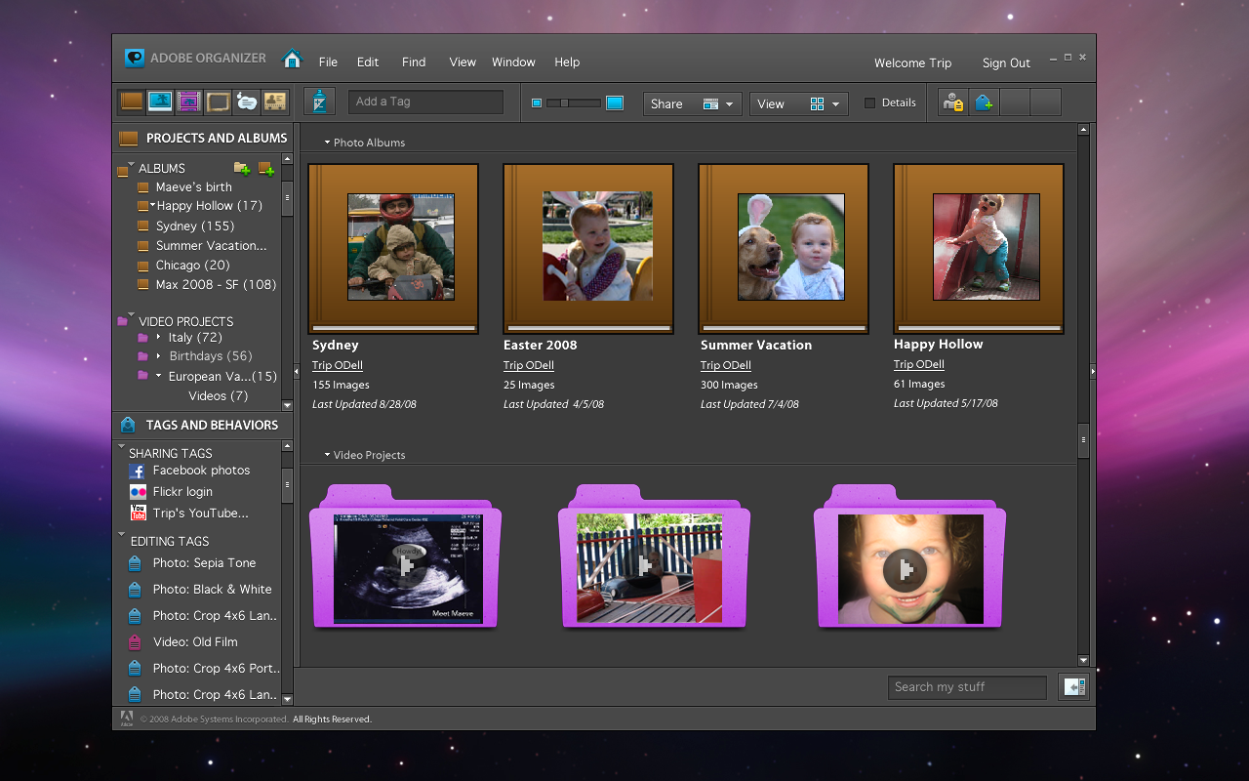Open the Help menu
The height and width of the screenshot is (781, 1249).
567,62
